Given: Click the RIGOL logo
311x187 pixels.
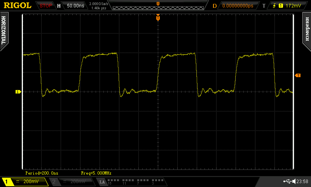Looking at the screenshot, I should pos(17,5).
